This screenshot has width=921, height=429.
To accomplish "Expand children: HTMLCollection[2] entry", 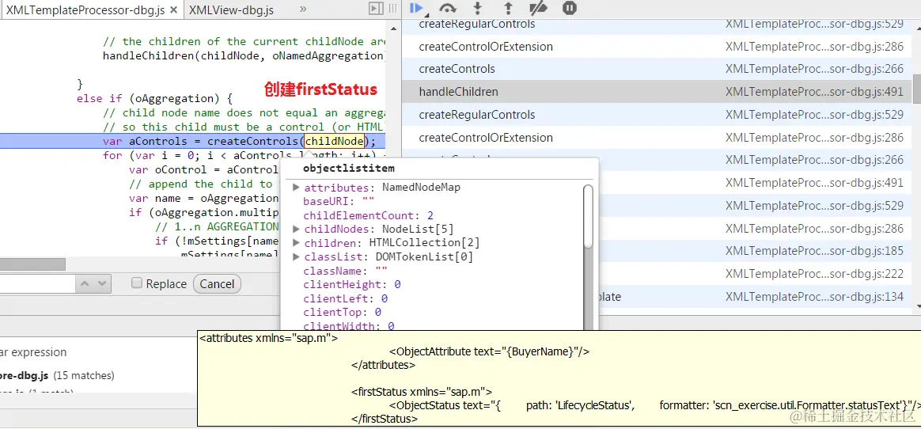I will (297, 243).
